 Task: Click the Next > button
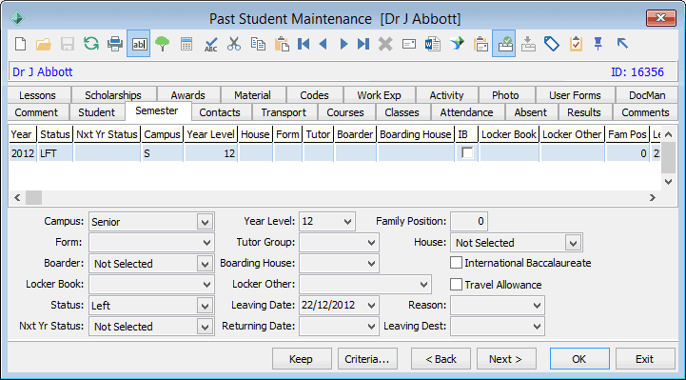point(506,359)
